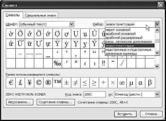Screen dimensions: 166x121
Task: Collapse the Набор subset dropdown arrow
Action: pos(157,24)
